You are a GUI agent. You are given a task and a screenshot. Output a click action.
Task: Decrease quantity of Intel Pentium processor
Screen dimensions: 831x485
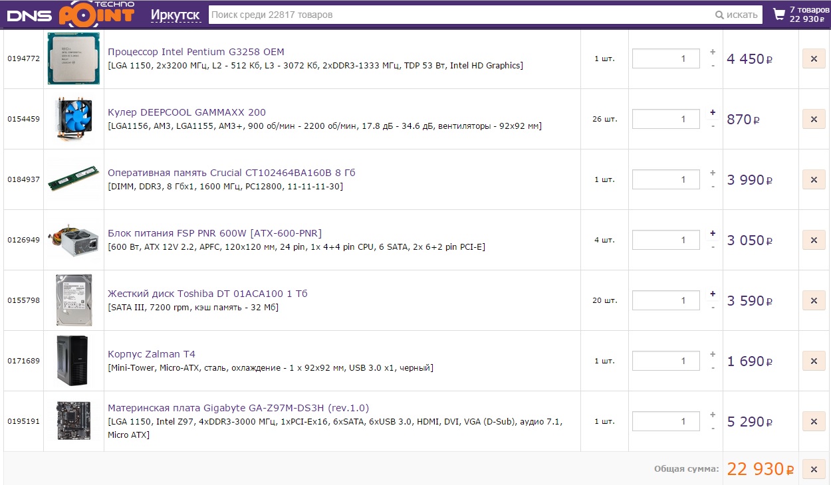pos(713,65)
